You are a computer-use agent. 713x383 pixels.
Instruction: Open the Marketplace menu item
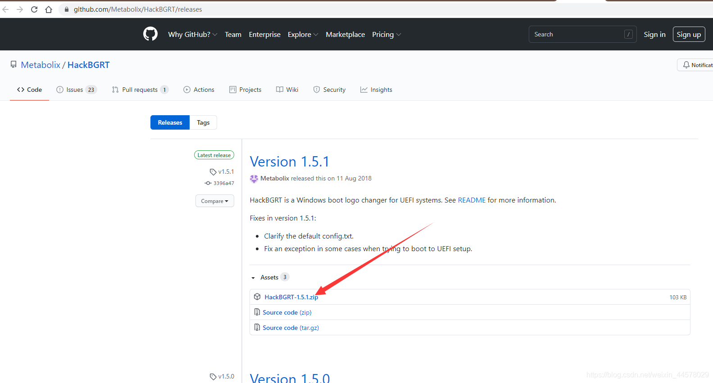345,34
